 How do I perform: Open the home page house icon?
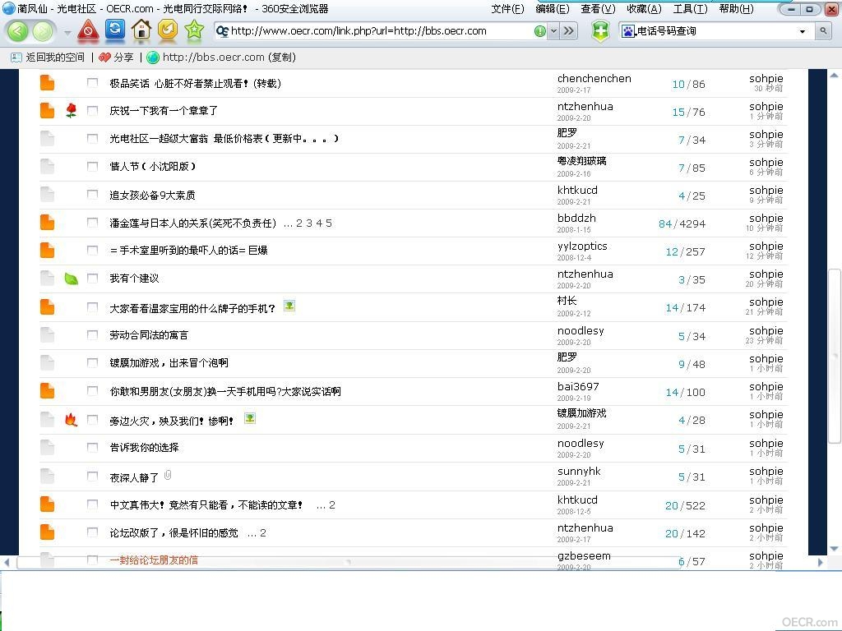tap(141, 30)
